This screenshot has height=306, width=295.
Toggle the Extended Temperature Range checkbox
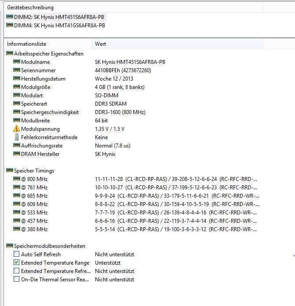[17, 262]
